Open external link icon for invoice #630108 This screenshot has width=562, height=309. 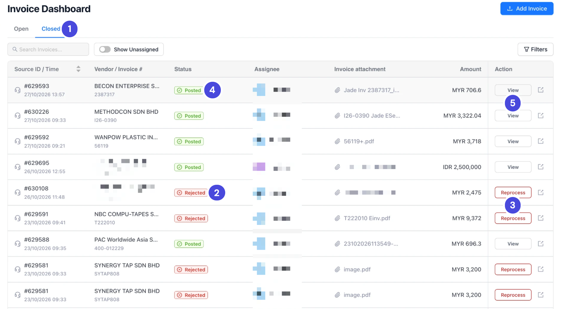tap(540, 192)
